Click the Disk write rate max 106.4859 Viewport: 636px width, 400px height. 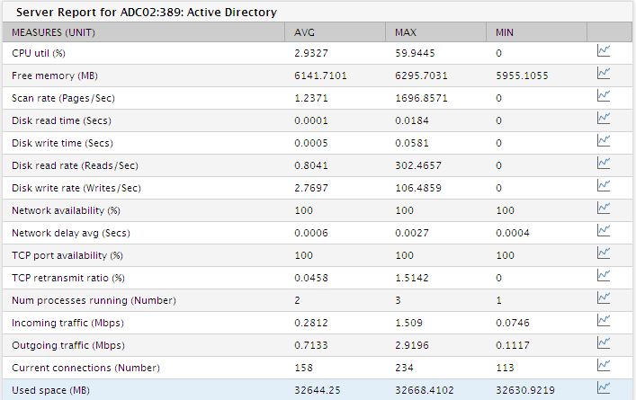point(418,188)
